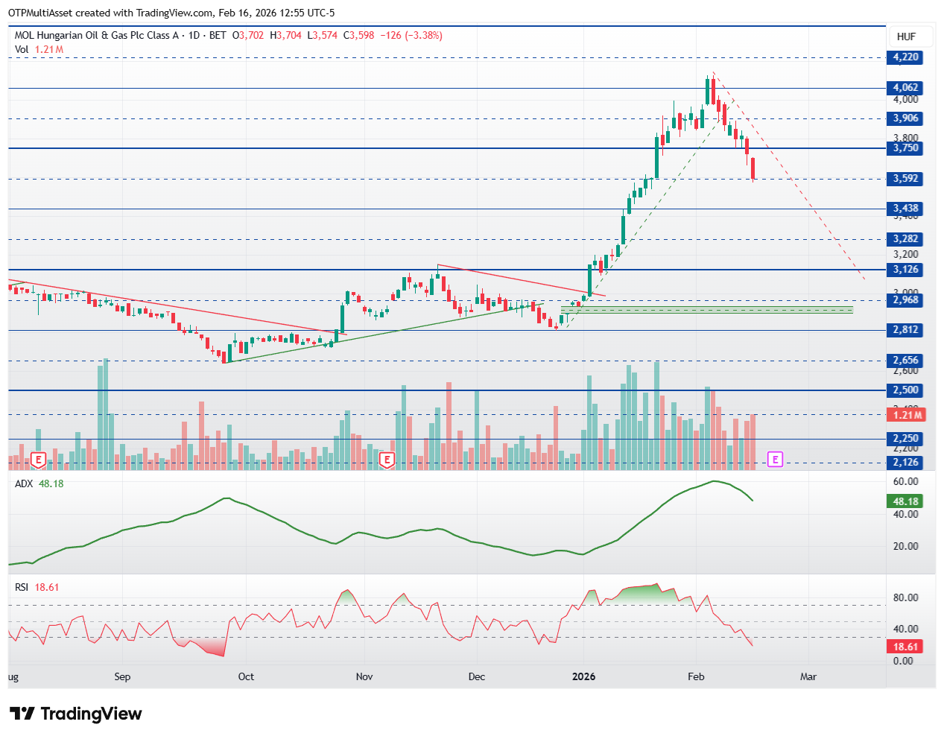
Task: Select the 2,500 price level label
Action: tap(906, 390)
